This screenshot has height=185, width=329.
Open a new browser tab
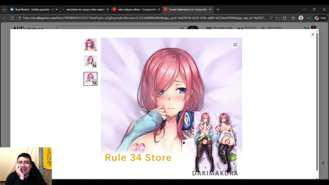[218, 10]
